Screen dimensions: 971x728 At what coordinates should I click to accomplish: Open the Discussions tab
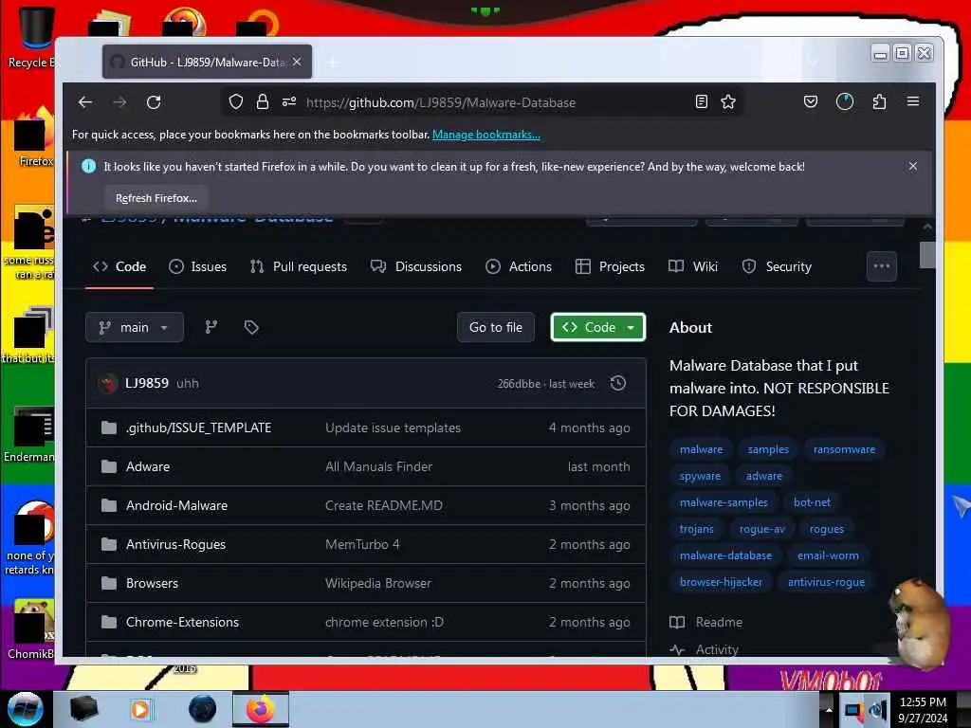(x=416, y=266)
